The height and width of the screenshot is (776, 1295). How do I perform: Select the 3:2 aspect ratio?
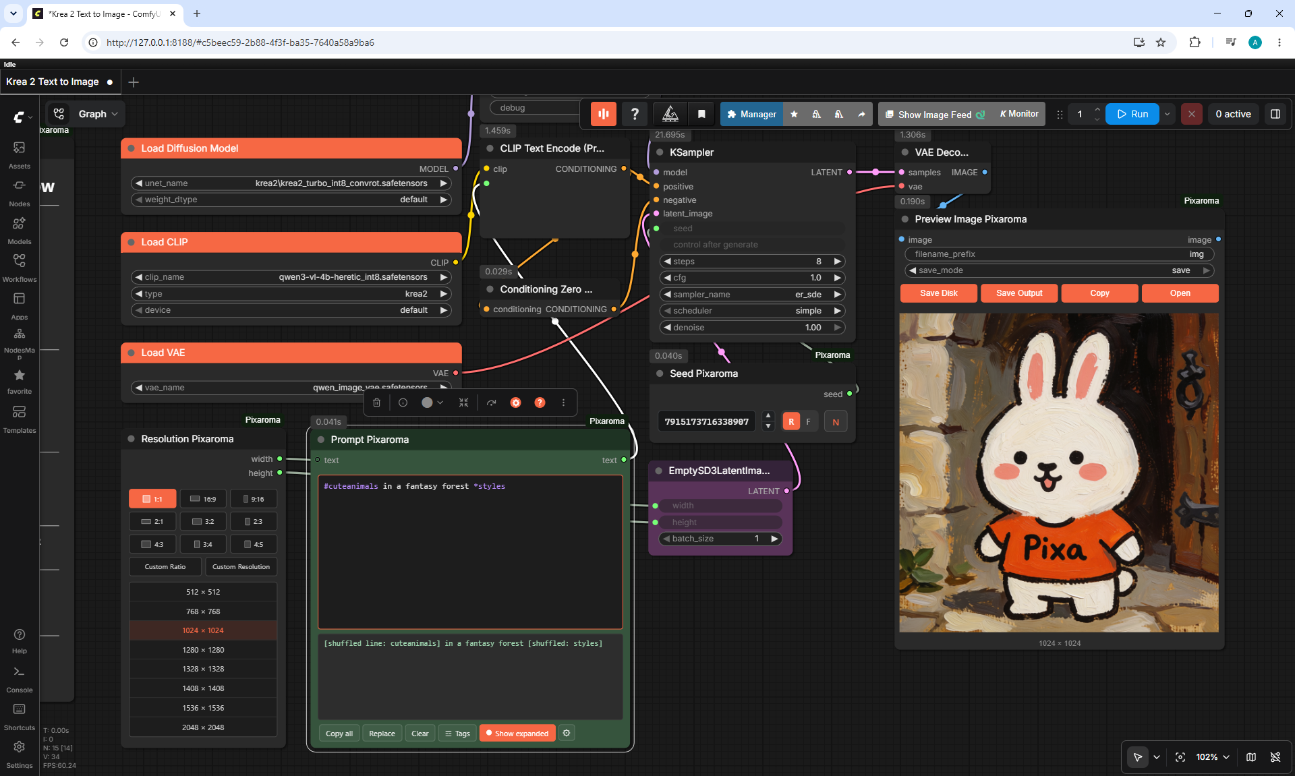click(203, 521)
